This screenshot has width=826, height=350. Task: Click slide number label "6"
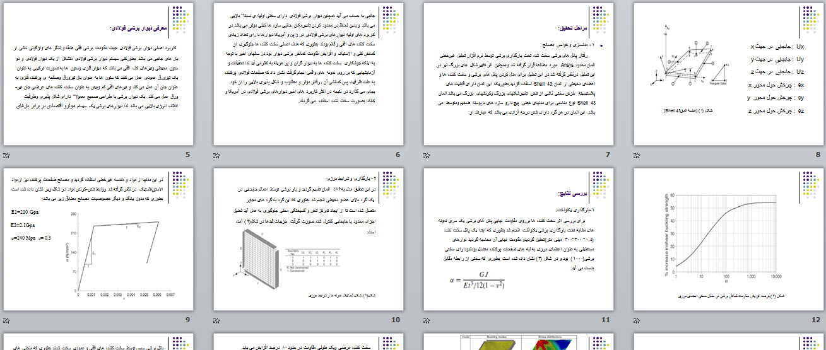(x=398, y=155)
